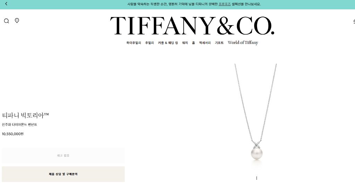The height and width of the screenshot is (184, 355).
Task: Open the store locator pin icon
Action: [x=17, y=20]
